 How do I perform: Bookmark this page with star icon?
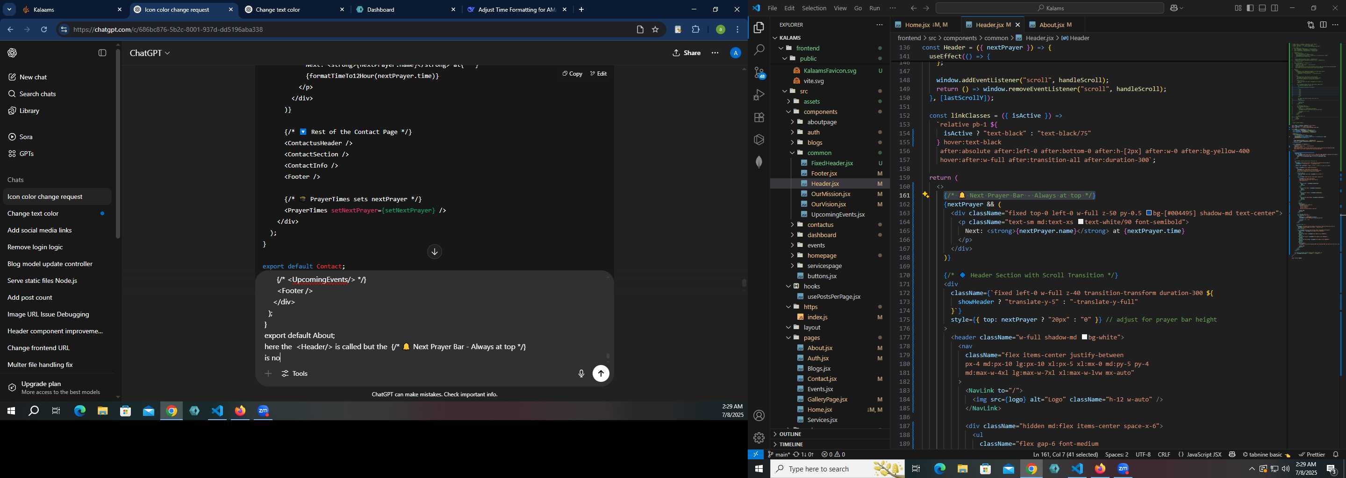pos(655,30)
